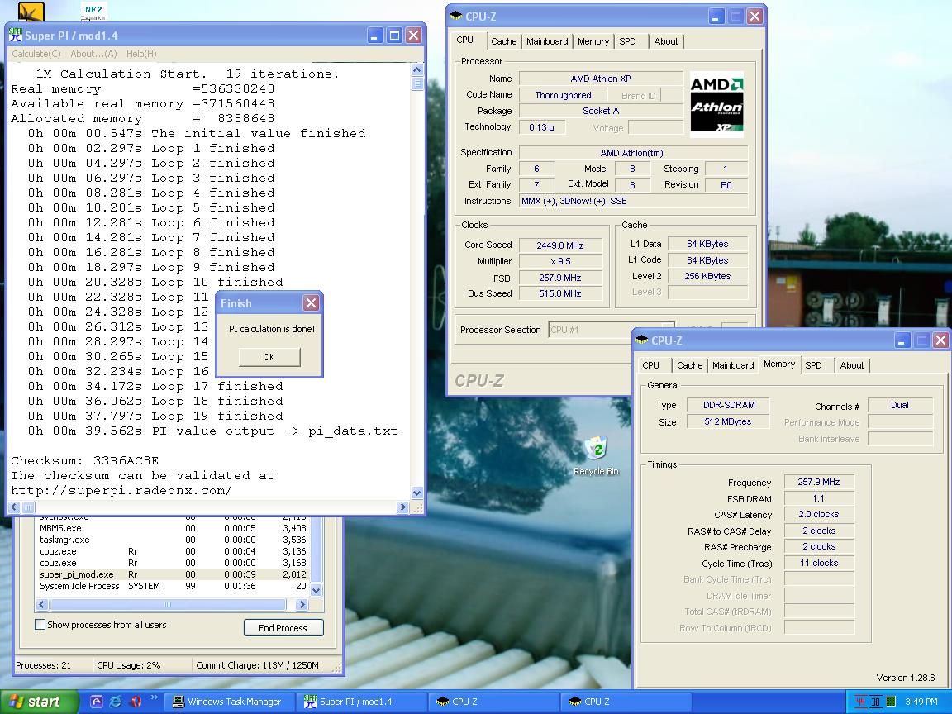Minimize the CPU-Z Memory window

click(902, 340)
